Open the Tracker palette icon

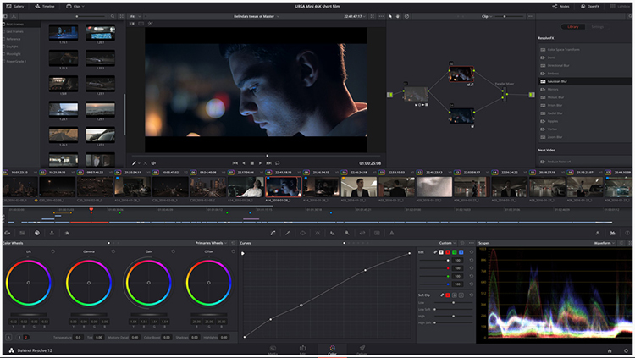[x=317, y=233]
